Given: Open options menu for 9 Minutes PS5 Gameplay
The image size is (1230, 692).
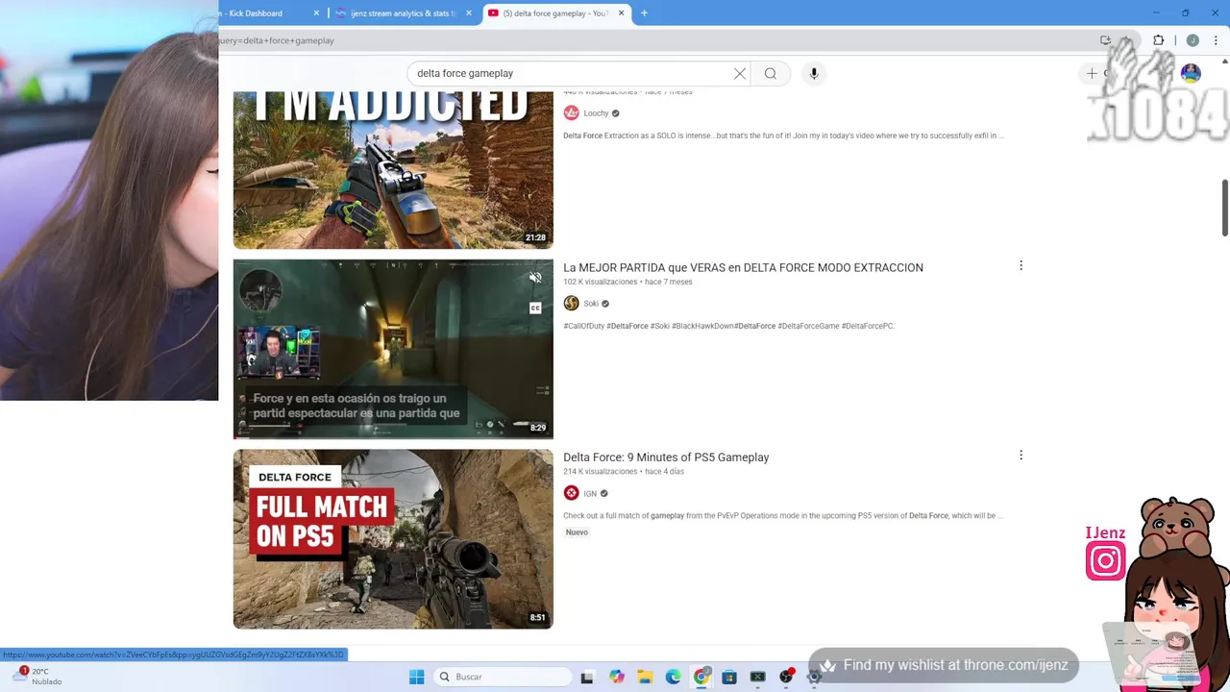Looking at the screenshot, I should [x=1021, y=455].
